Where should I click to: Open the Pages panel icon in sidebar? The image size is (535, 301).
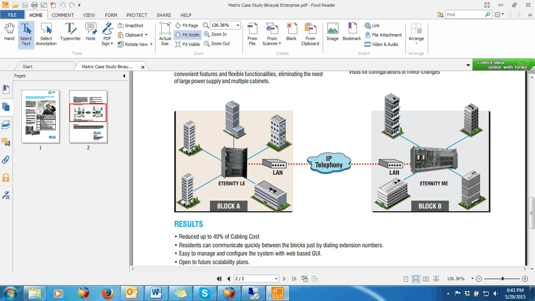(x=6, y=107)
